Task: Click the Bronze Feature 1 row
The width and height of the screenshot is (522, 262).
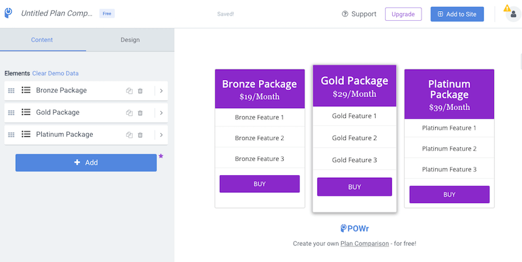Action: (260, 117)
